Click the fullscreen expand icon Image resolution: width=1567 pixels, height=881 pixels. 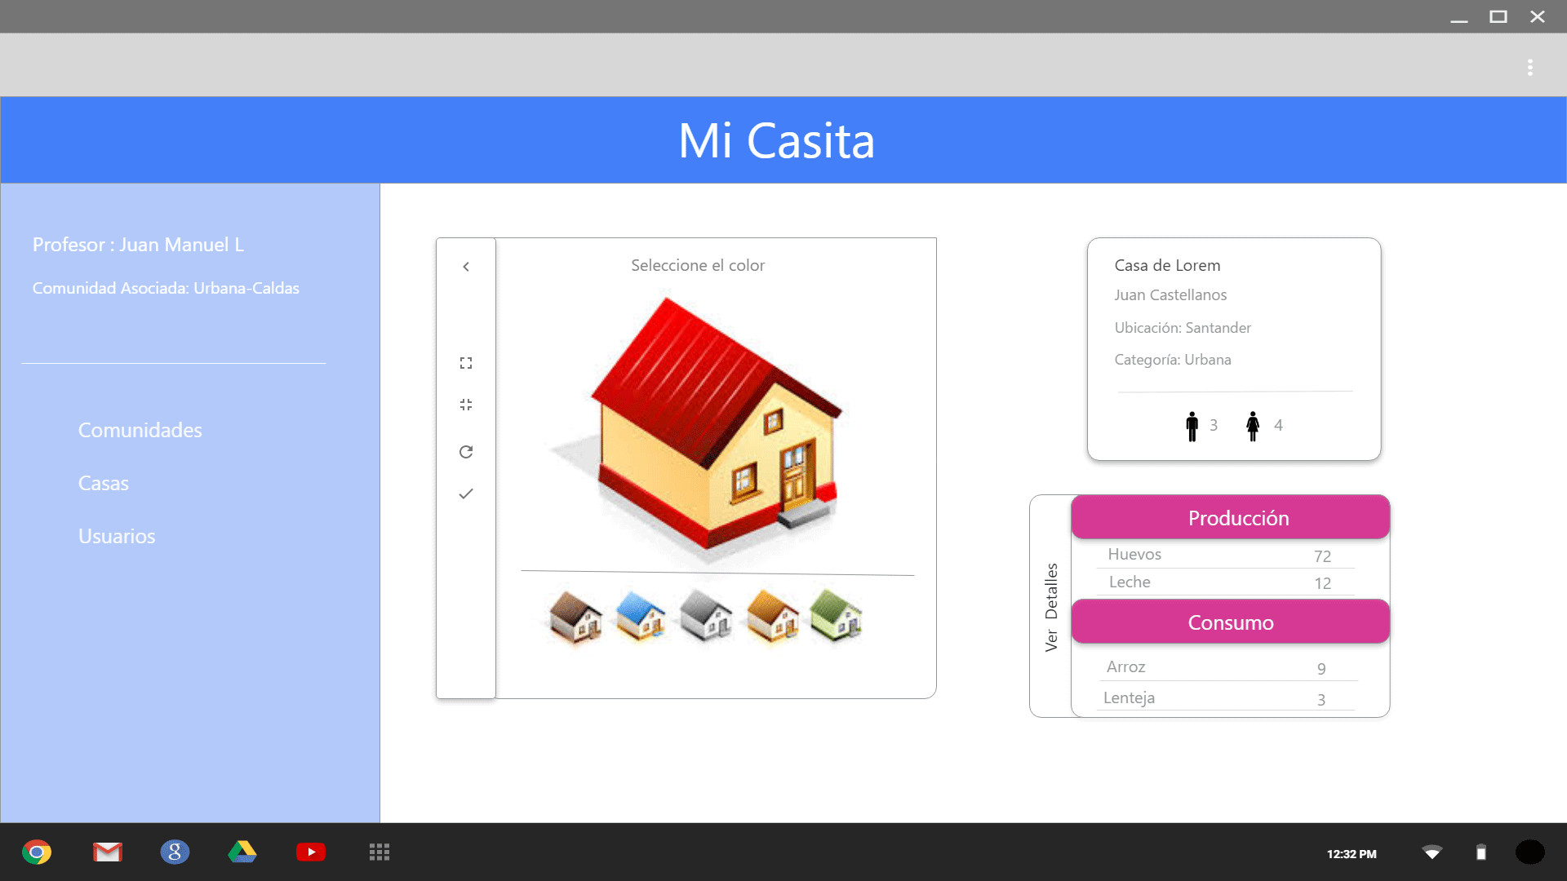coord(466,363)
